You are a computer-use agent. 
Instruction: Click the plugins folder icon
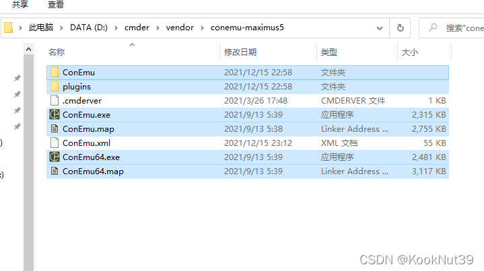coord(55,86)
